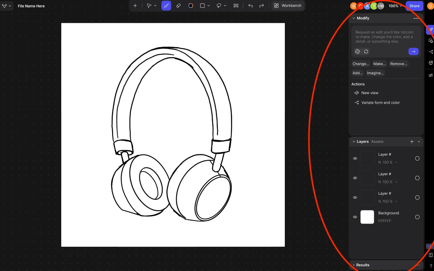The image size is (434, 271).
Task: Choose the Add... prompt suggestion
Action: [x=357, y=73]
